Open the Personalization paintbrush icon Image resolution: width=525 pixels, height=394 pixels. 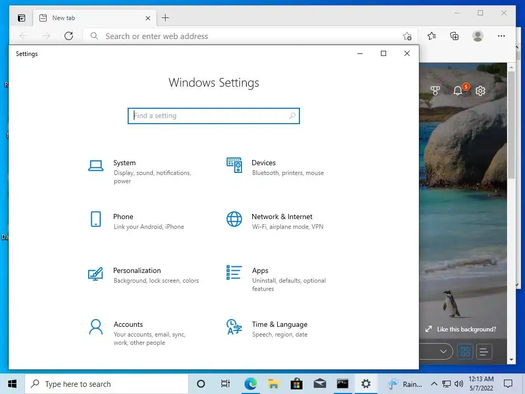(x=95, y=274)
